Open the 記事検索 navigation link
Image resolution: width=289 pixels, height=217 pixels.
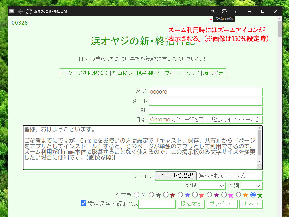pyautogui.click(x=122, y=73)
